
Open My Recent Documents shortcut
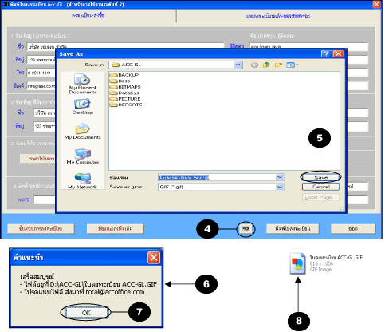click(x=83, y=84)
